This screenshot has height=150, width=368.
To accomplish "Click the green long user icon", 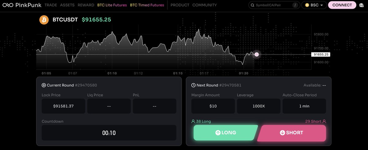I will 193,121.
